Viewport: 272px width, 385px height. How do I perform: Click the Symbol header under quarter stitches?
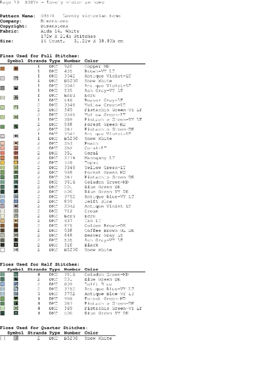coord(15,333)
